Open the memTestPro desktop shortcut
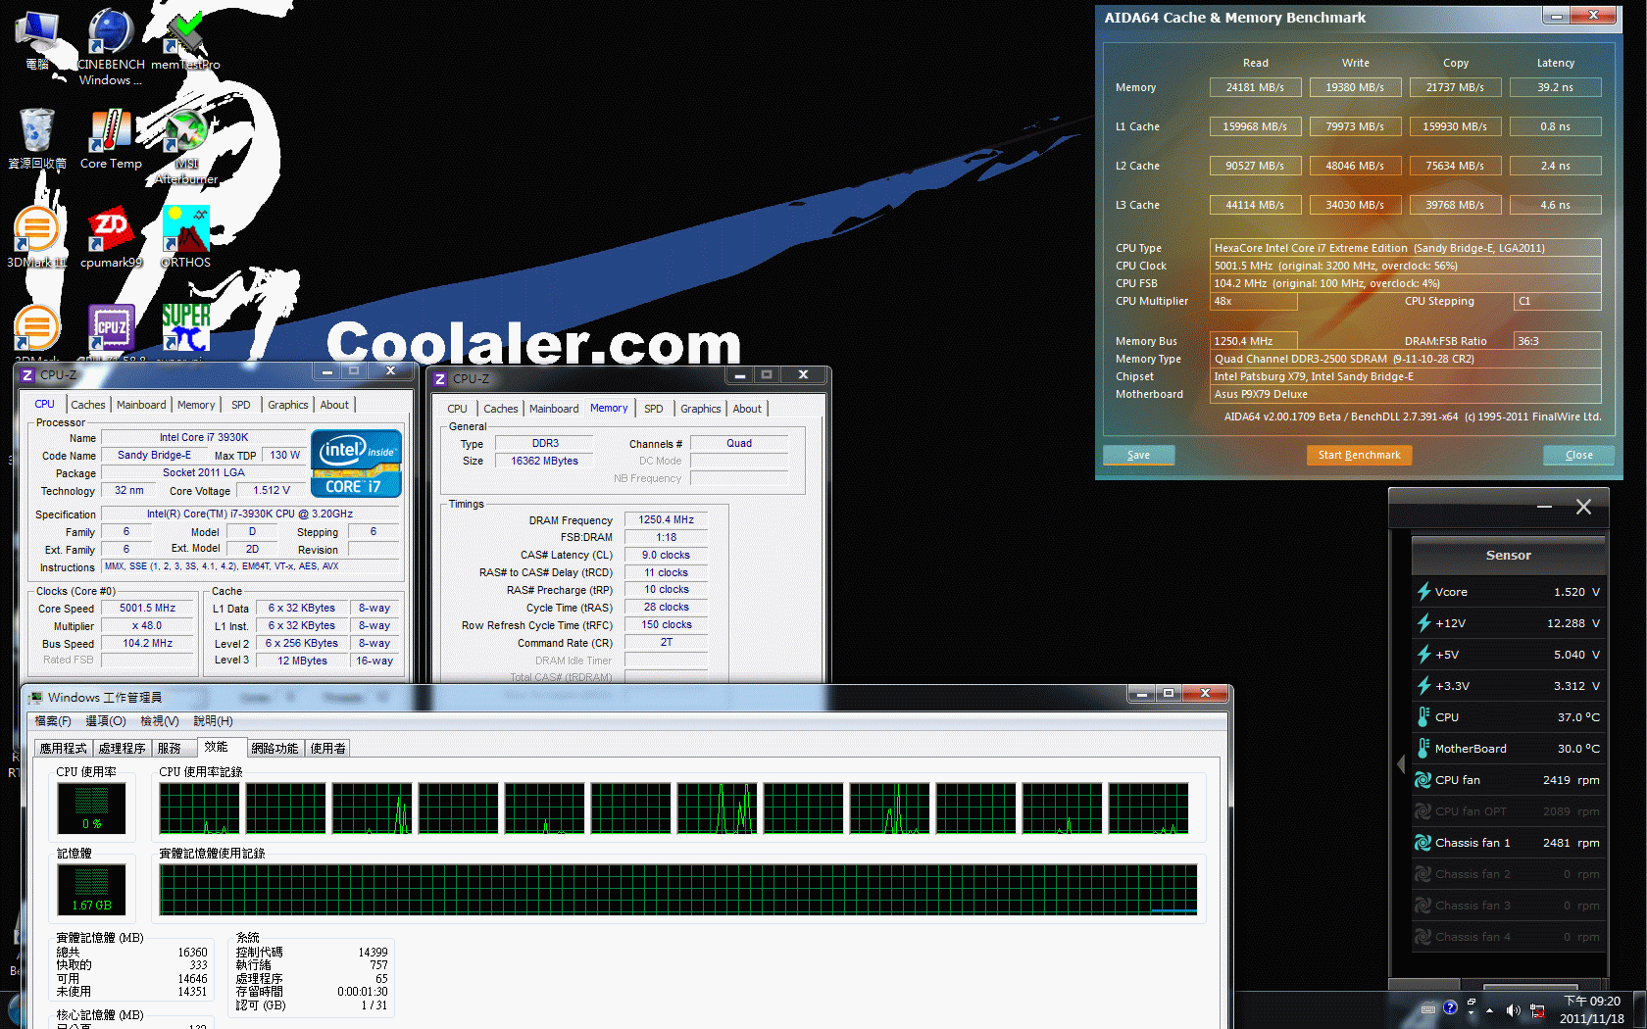 pyautogui.click(x=185, y=39)
